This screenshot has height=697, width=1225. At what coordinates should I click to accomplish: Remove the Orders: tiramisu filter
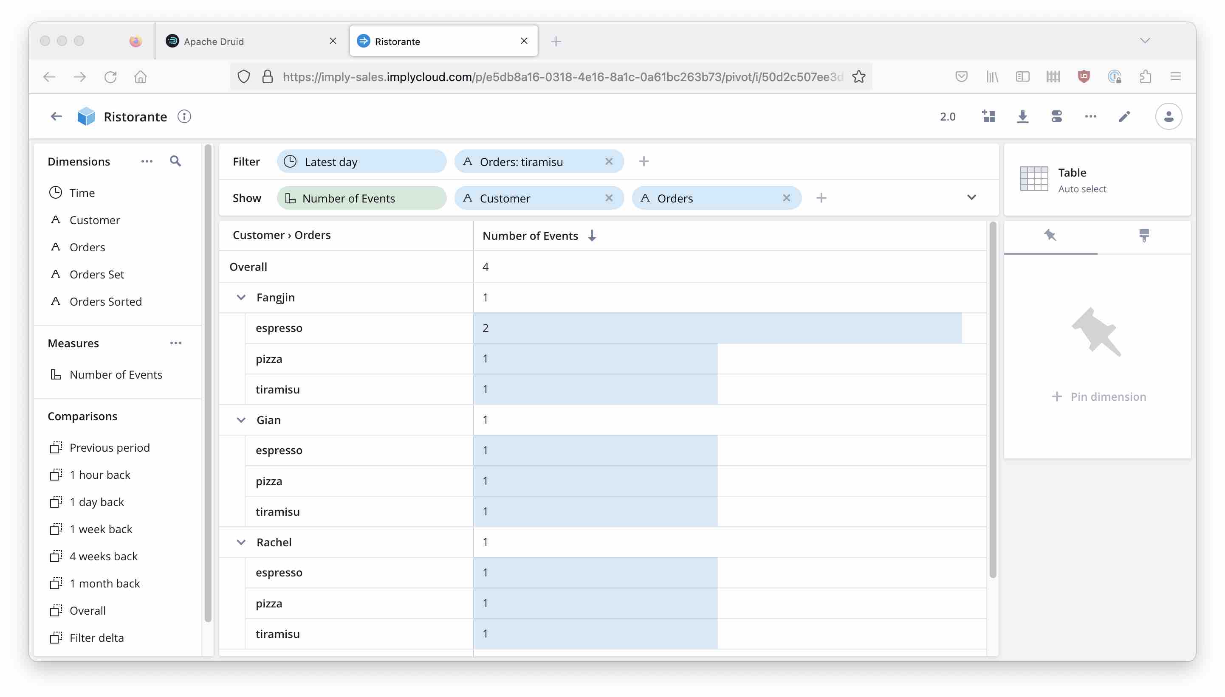[609, 161]
